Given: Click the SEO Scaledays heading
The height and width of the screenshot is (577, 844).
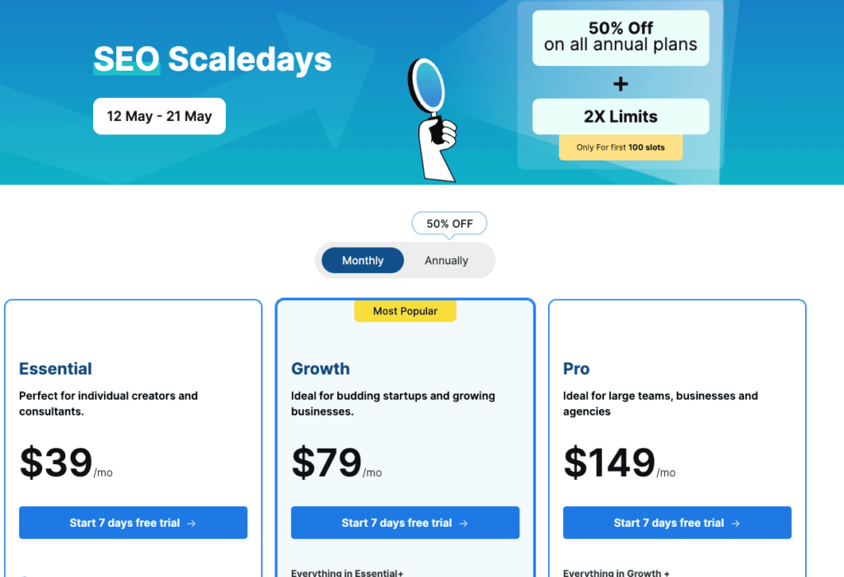Looking at the screenshot, I should [x=213, y=59].
